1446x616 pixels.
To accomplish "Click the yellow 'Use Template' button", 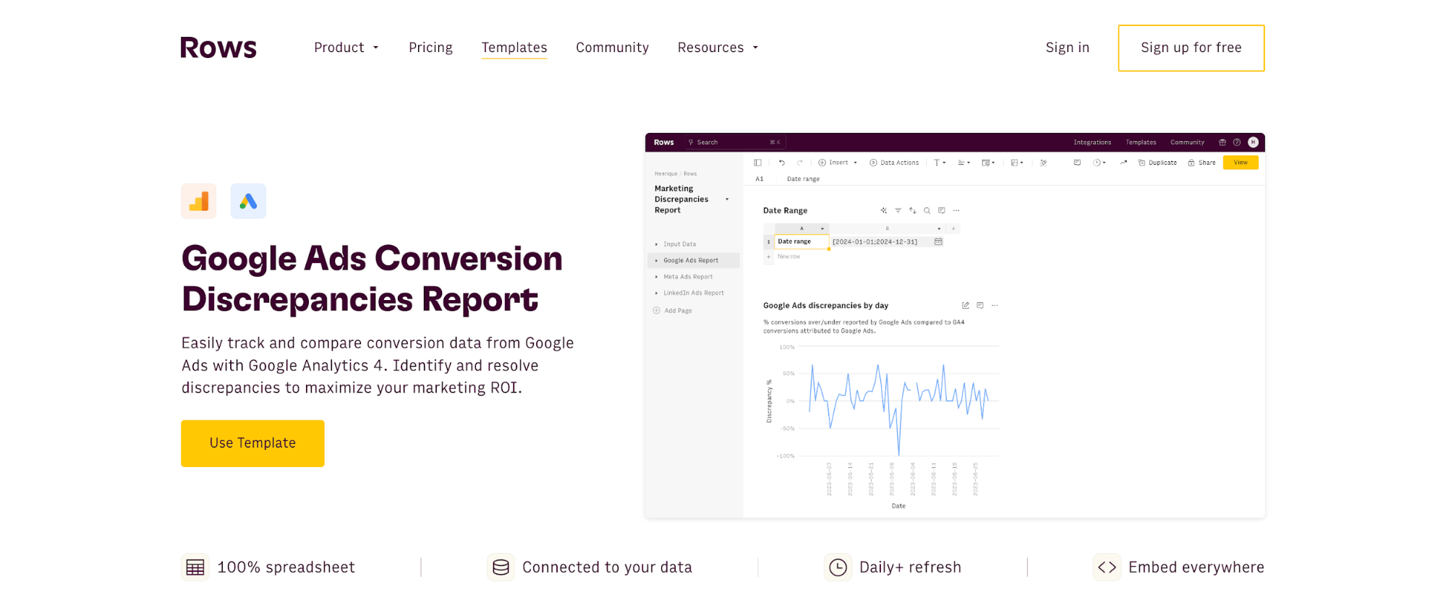I will [x=252, y=443].
